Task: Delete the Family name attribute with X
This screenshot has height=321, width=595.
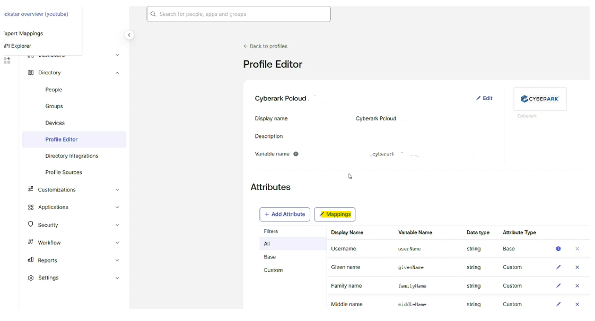Action: [x=577, y=285]
